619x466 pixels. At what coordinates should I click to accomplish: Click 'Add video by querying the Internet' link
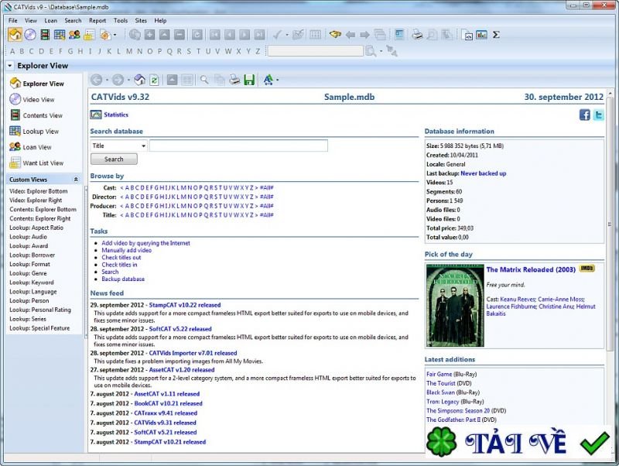(145, 243)
